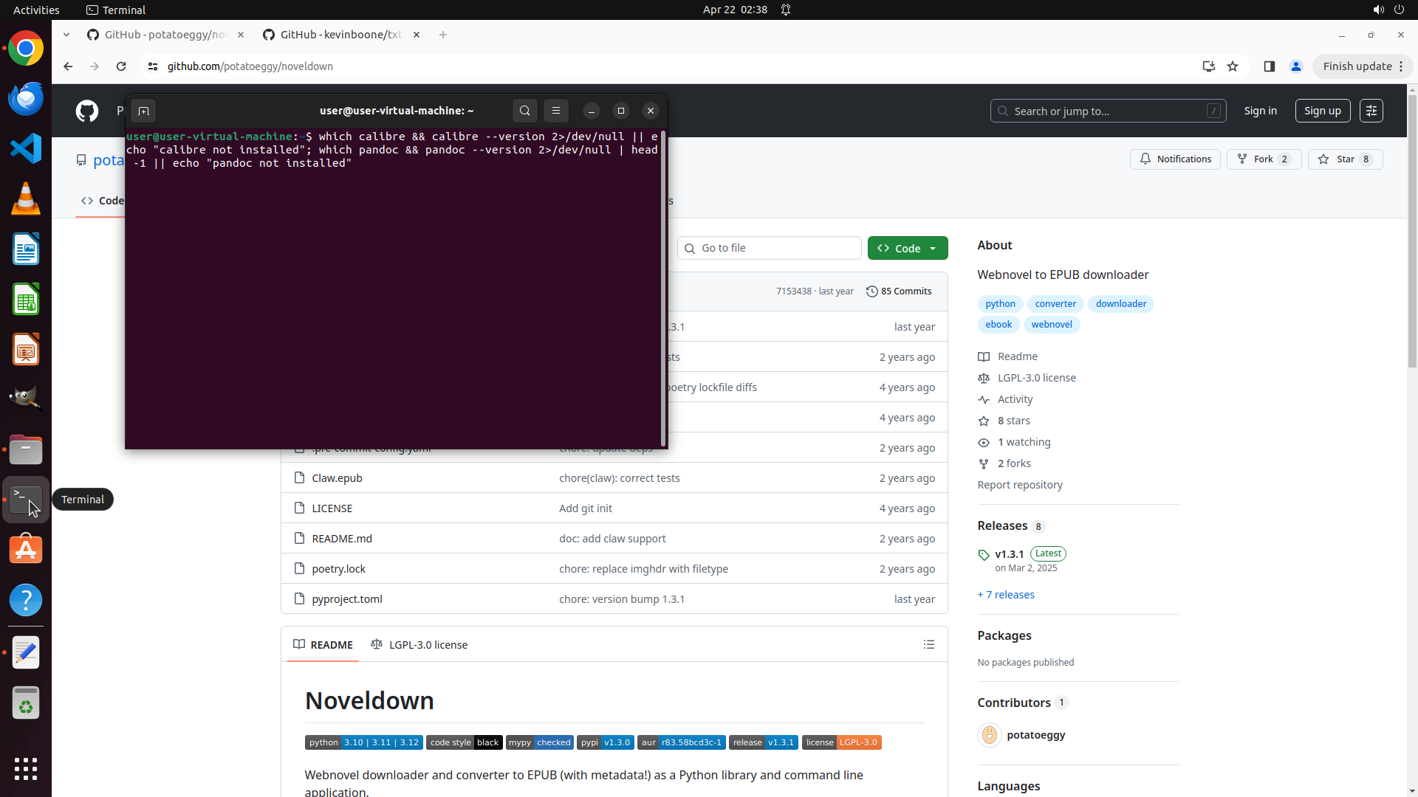Click the Go to file field
Screen dimensions: 1418x797
click(770, 249)
